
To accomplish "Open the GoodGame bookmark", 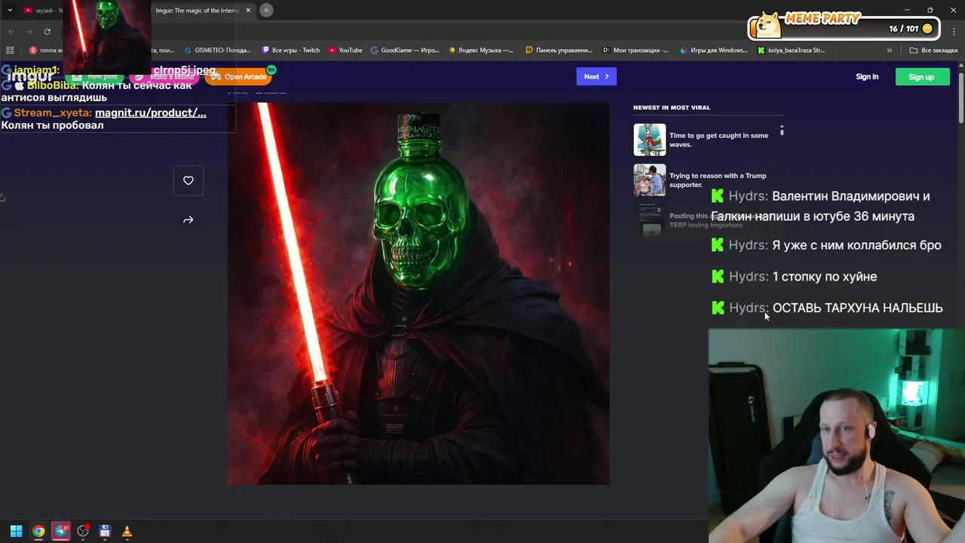I will coord(405,51).
